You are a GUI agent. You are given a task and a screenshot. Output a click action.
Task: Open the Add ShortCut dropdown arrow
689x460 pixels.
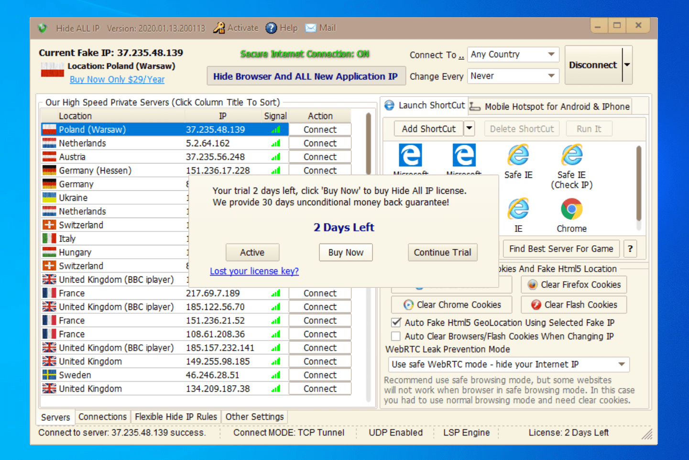pos(470,128)
